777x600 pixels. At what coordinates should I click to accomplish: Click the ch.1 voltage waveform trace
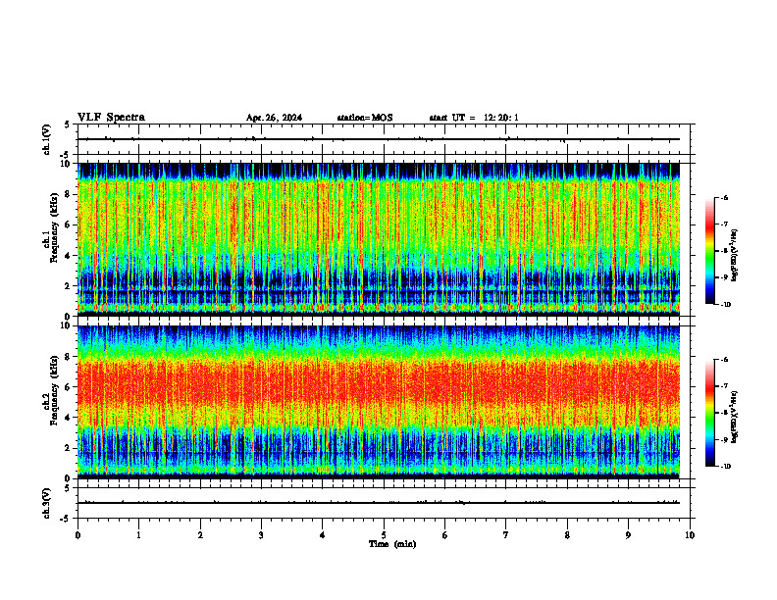(379, 139)
